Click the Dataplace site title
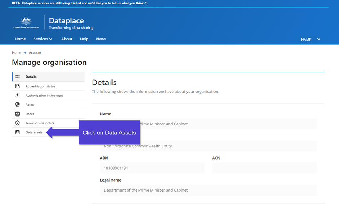Image resolution: width=339 pixels, height=206 pixels. [66, 21]
